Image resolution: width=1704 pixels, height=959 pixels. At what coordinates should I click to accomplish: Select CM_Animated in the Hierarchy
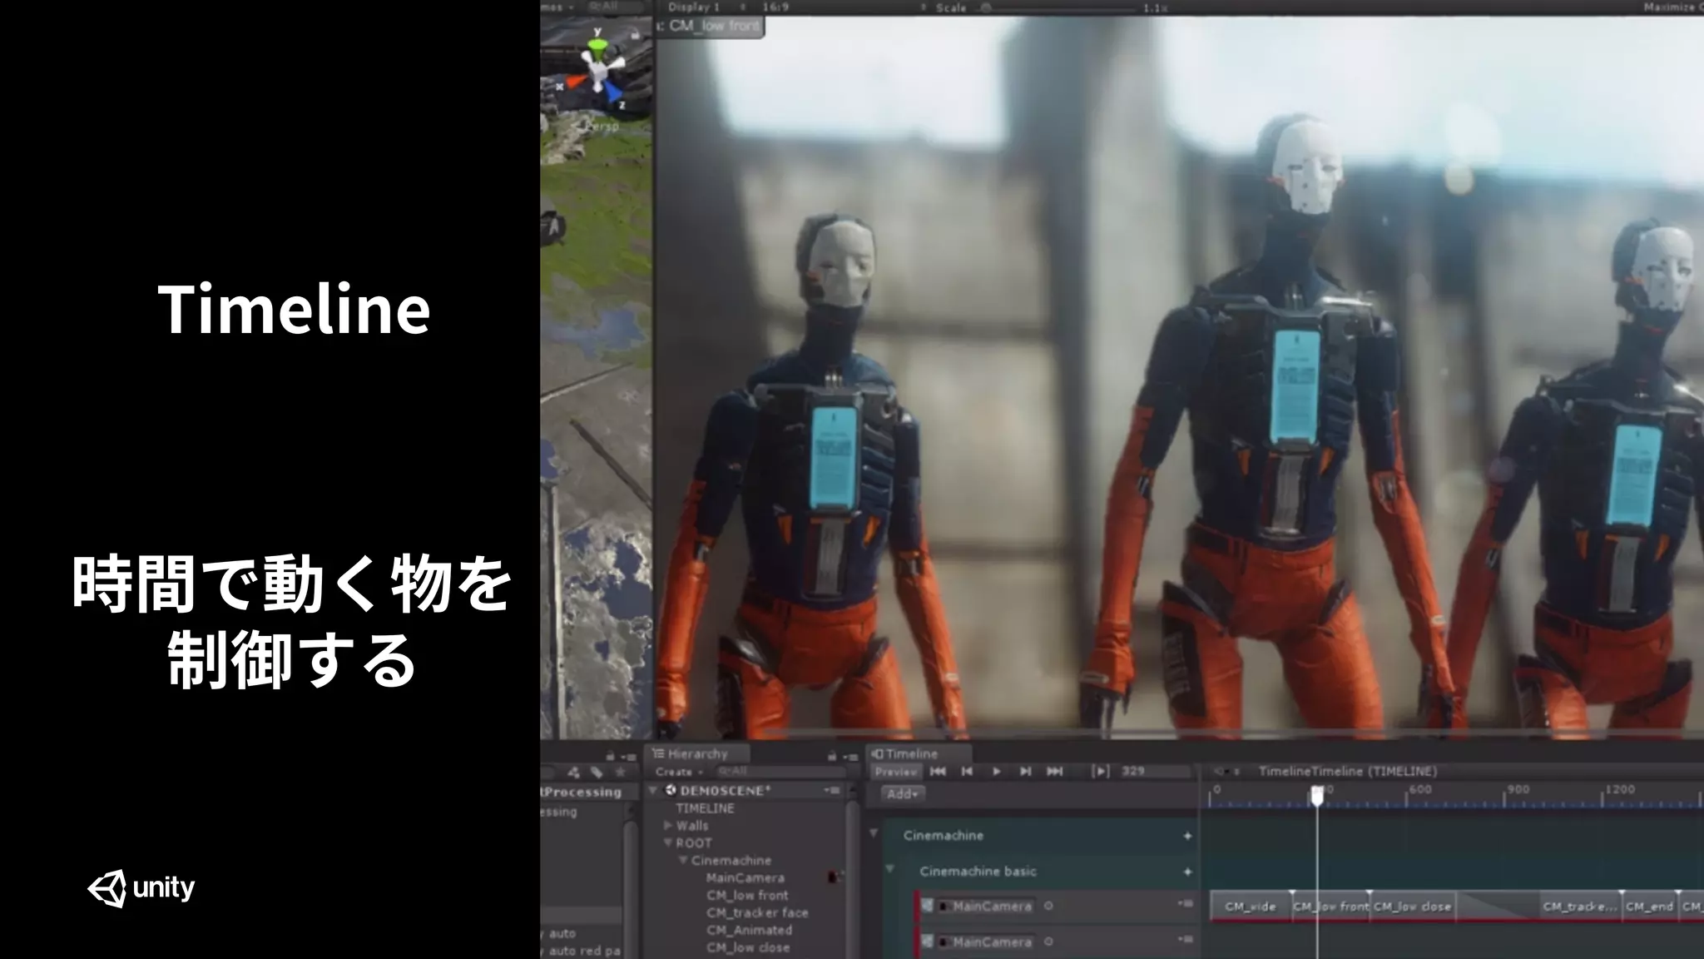[749, 931]
